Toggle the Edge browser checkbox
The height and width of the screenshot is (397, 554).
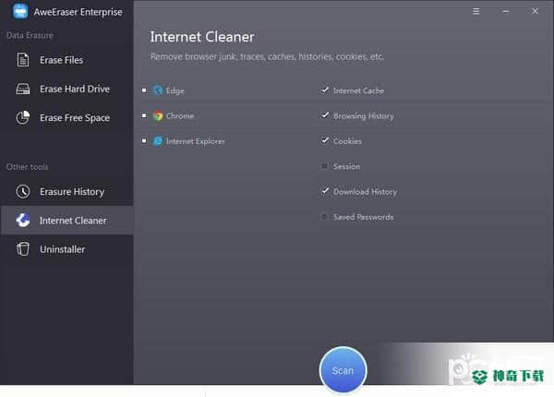point(144,90)
